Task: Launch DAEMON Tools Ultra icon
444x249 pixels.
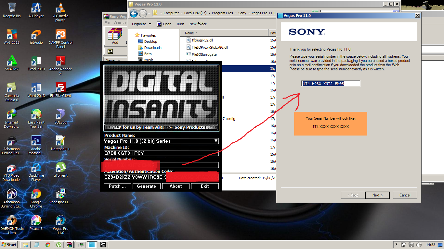Action: (12, 225)
